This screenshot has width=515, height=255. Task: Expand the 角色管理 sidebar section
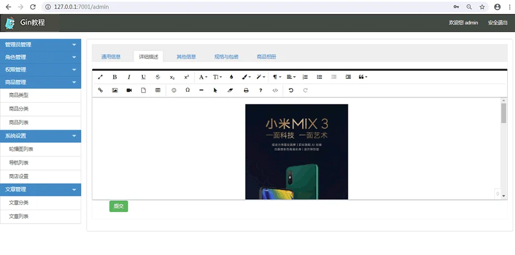coord(40,57)
